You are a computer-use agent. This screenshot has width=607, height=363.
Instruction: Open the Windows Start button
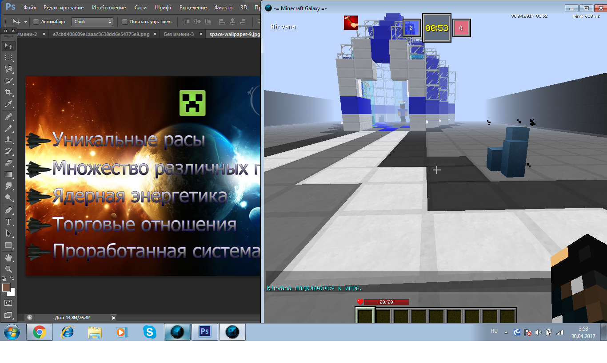(x=11, y=332)
